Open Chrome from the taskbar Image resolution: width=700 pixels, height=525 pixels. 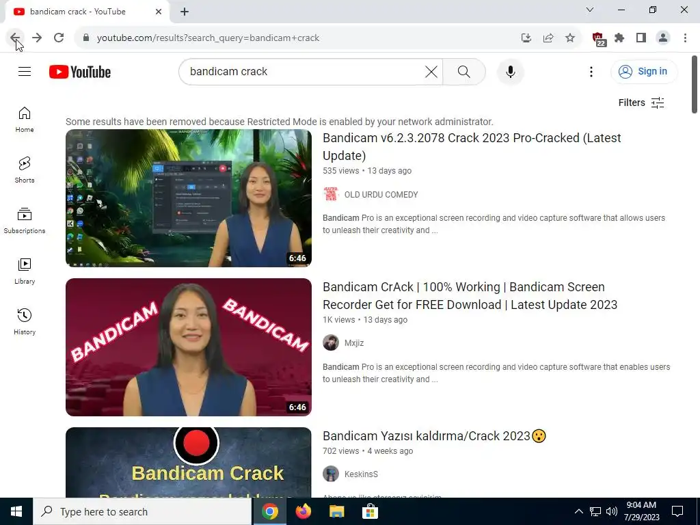269,511
